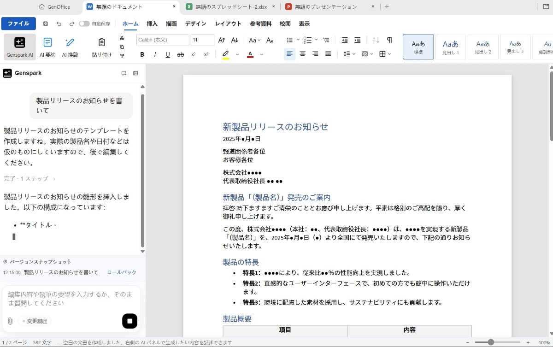
Task: Click the zoom slider handle
Action: (x=491, y=342)
